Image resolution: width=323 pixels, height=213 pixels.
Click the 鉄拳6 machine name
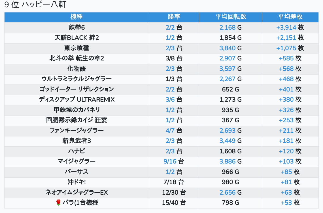coord(76,27)
